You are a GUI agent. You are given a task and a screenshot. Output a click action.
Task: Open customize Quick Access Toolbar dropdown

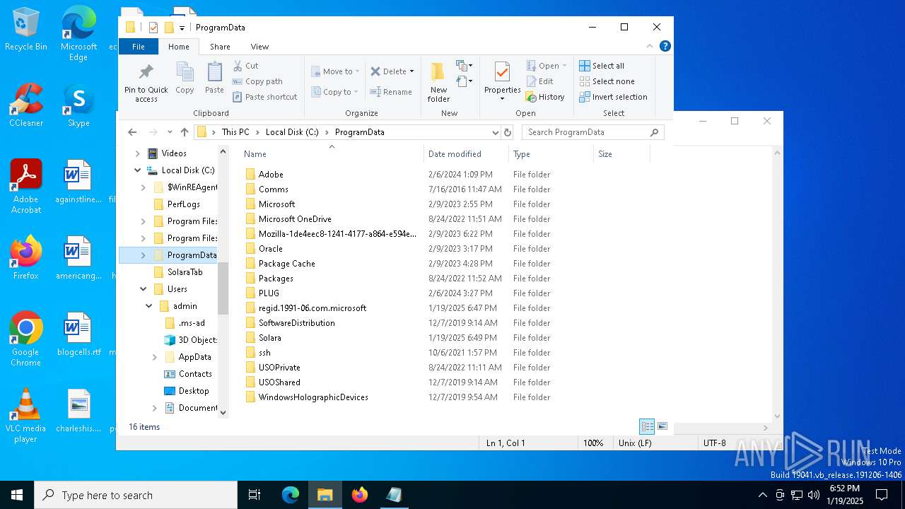(182, 28)
